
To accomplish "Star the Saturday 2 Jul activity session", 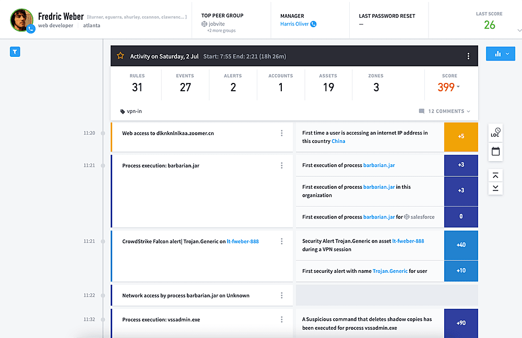I will pyautogui.click(x=121, y=56).
